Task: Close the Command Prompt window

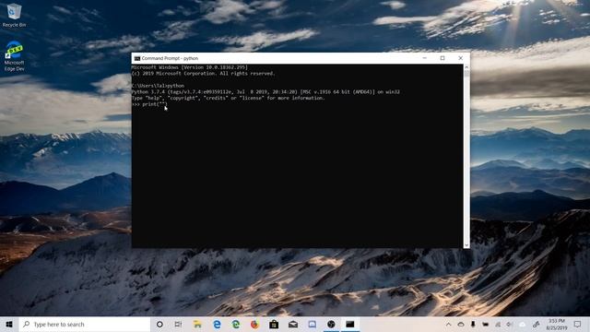Action: [x=461, y=58]
